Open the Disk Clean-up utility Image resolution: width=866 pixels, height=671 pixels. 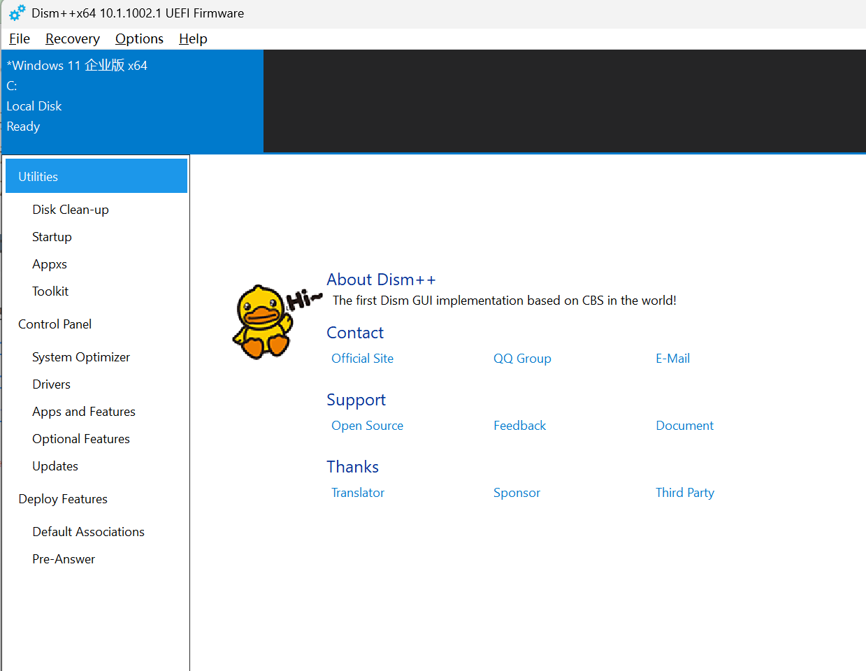(x=70, y=209)
